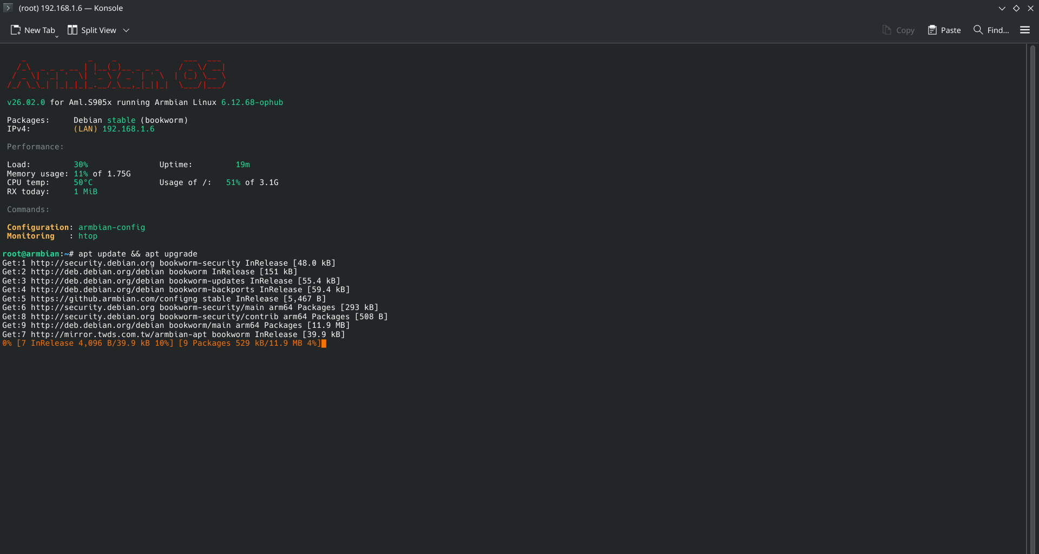The width and height of the screenshot is (1039, 554).
Task: Close the Konsole window
Action: [x=1031, y=8]
